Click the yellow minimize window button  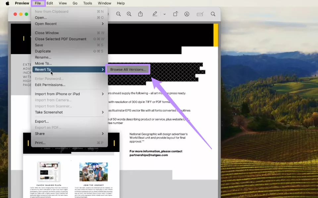(x=21, y=14)
